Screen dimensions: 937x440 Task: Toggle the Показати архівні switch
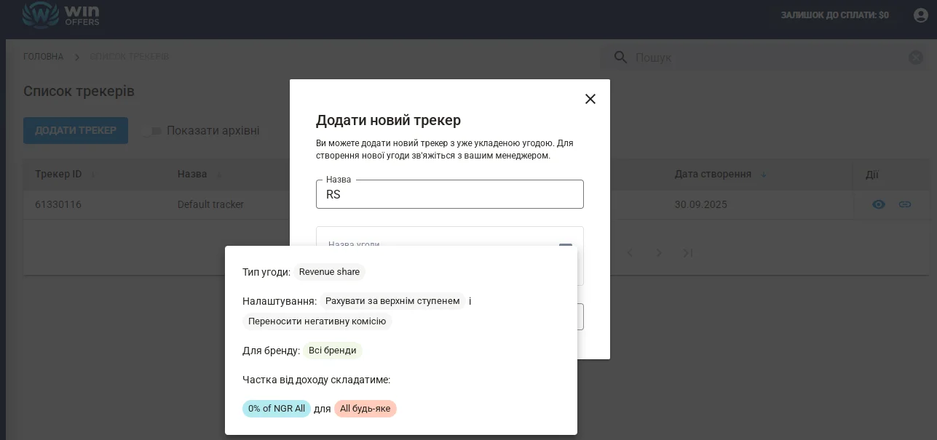click(152, 131)
